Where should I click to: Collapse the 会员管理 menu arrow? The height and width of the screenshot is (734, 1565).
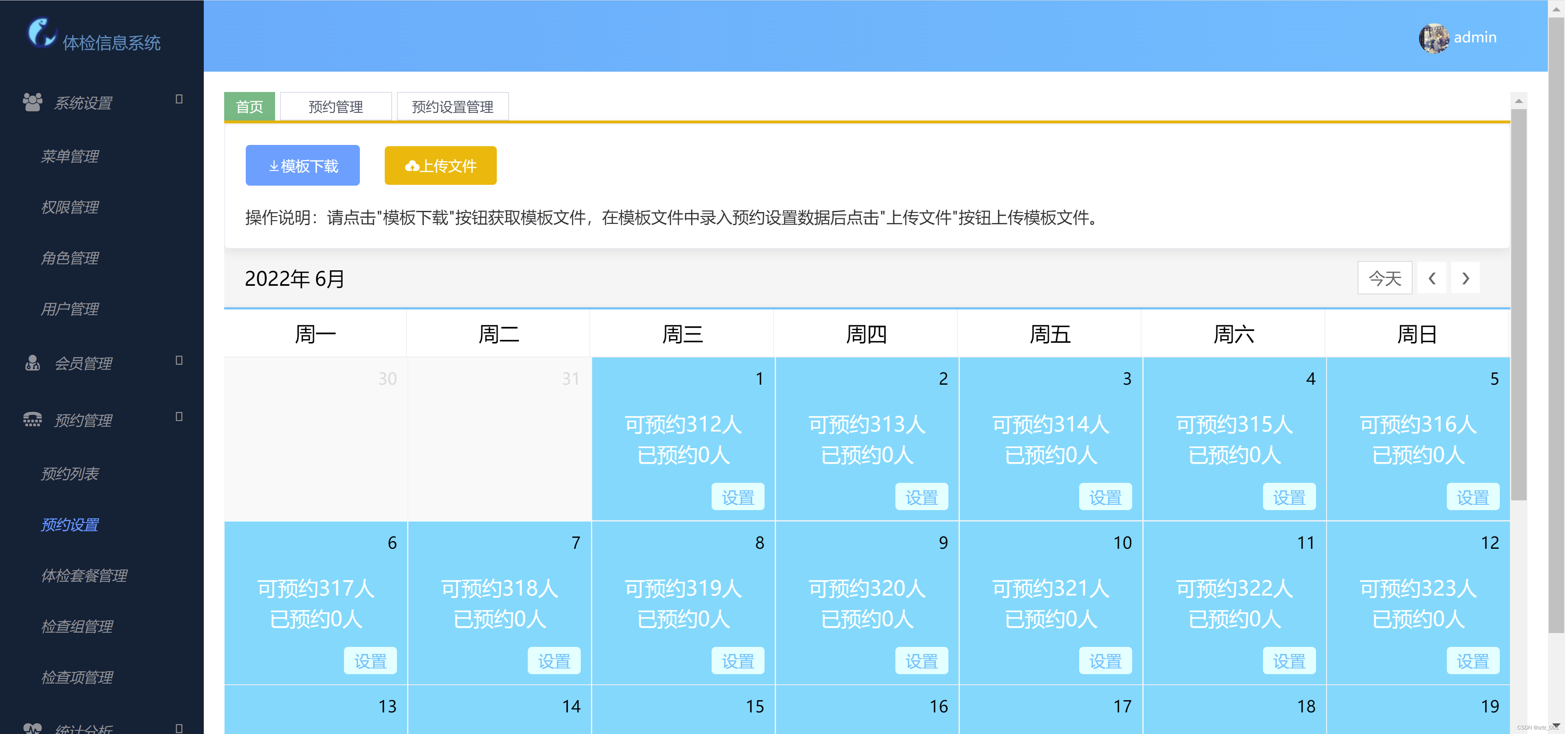tap(179, 360)
